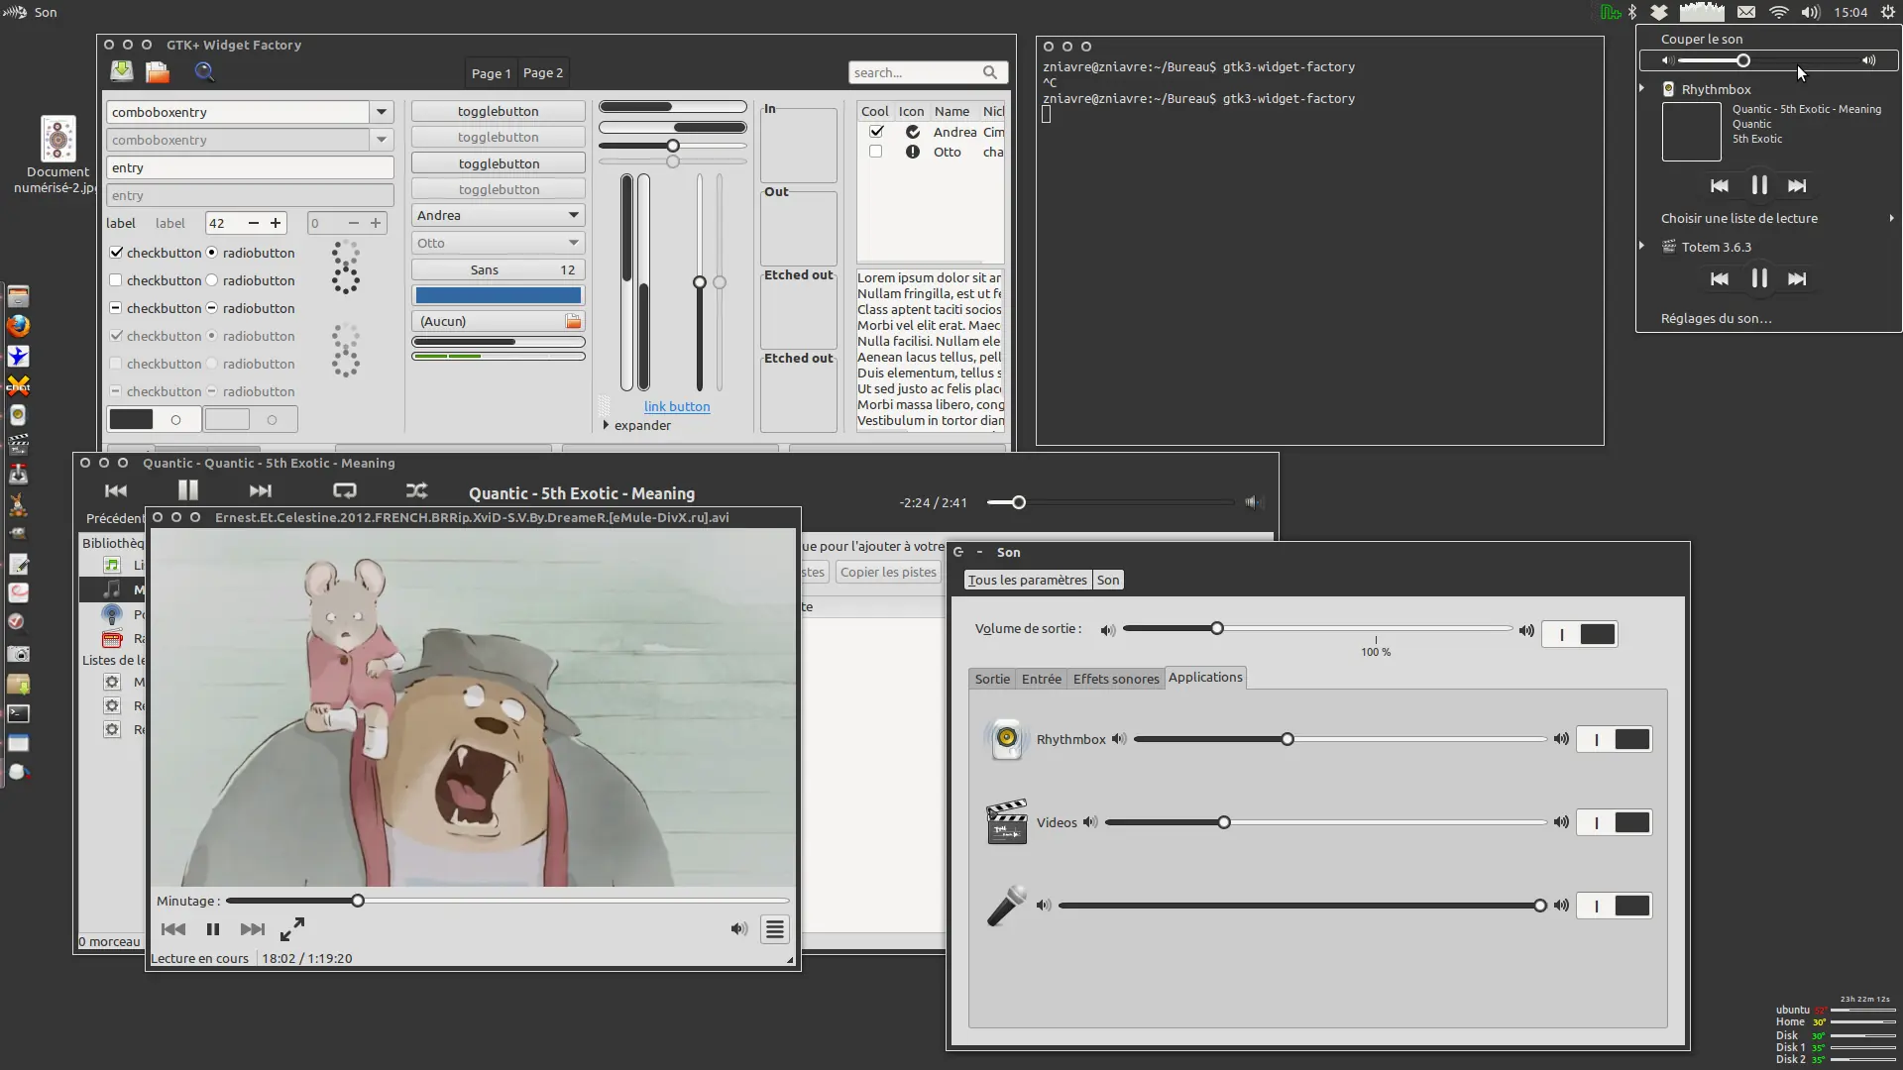Skip to next chapter in the video player
This screenshot has width=1903, height=1070.
pyautogui.click(x=253, y=929)
